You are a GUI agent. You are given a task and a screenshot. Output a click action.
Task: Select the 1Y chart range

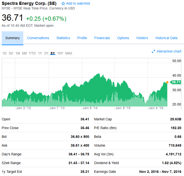coord(40,53)
